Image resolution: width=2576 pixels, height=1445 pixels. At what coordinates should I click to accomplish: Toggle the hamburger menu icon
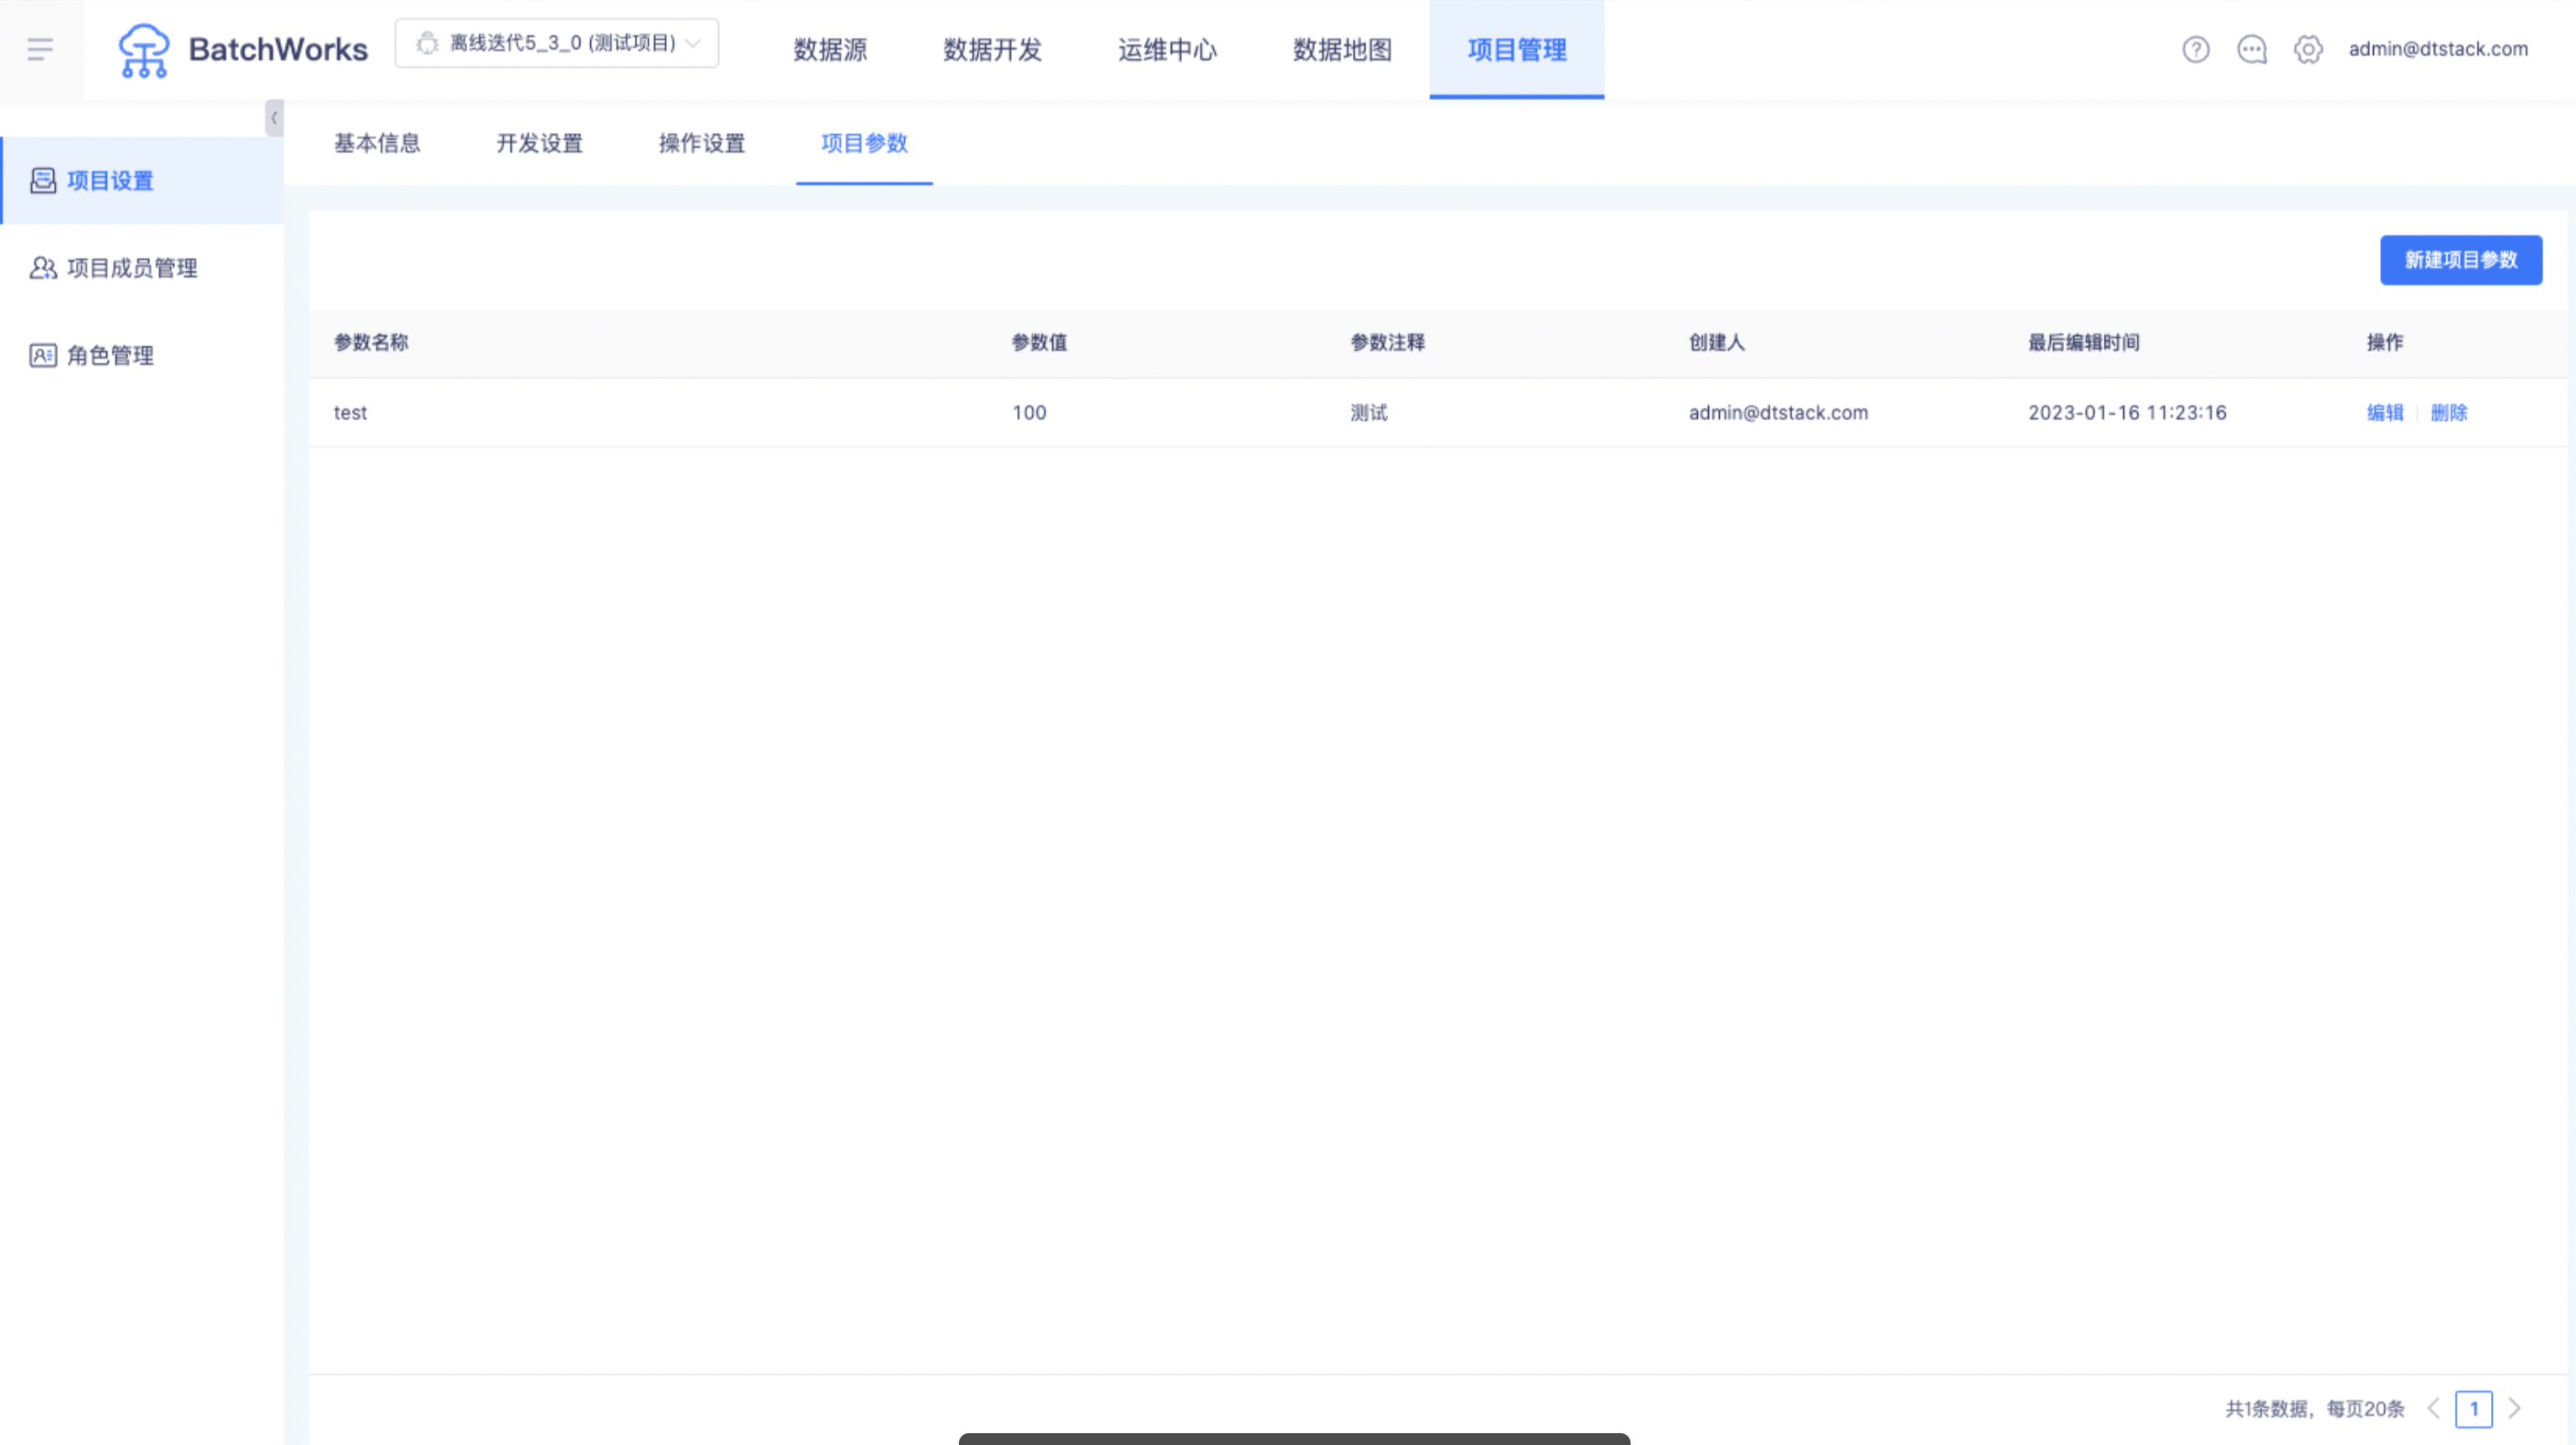tap(40, 49)
